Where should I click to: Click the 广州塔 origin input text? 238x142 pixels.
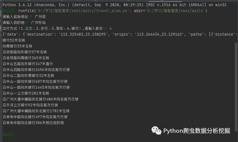click(x=40, y=17)
